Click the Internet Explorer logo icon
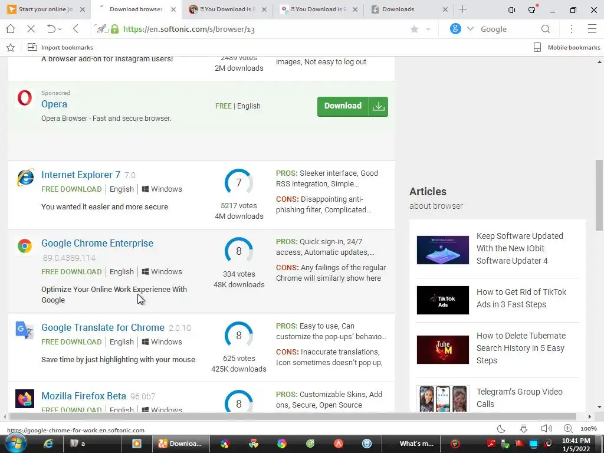Screen dimensions: 604x453 point(25,178)
